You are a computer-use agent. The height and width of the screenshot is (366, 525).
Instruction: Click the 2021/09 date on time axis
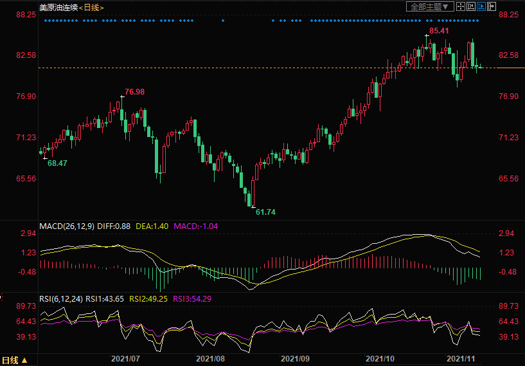point(296,358)
